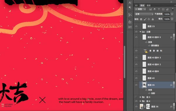Open the 填充 fill slider arrow
The image size is (176, 111).
coord(172,19)
